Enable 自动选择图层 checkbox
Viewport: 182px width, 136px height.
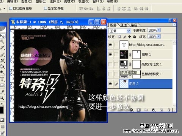[x=11, y=8]
